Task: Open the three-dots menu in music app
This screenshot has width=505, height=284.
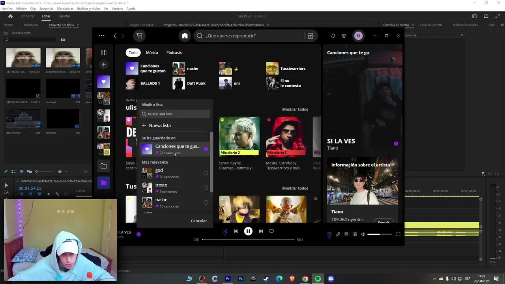Action: (101, 35)
